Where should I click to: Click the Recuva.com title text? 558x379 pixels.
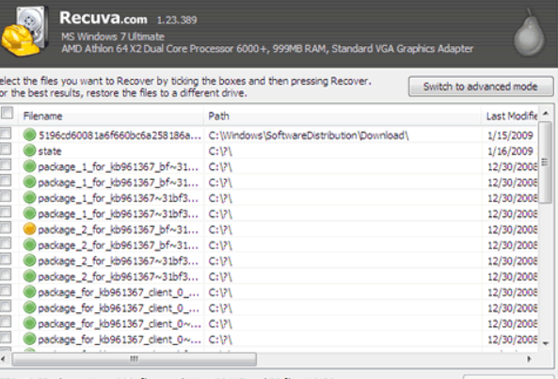click(x=104, y=18)
